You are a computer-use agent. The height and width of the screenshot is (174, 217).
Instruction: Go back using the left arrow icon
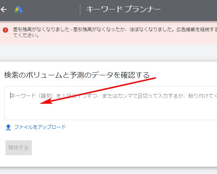[4, 9]
